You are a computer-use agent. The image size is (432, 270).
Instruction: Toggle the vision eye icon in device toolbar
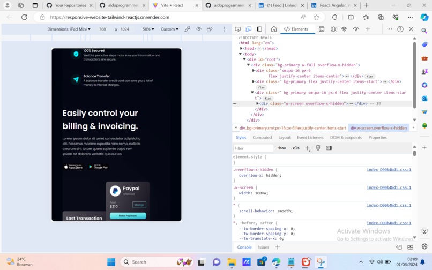pyautogui.click(x=199, y=29)
